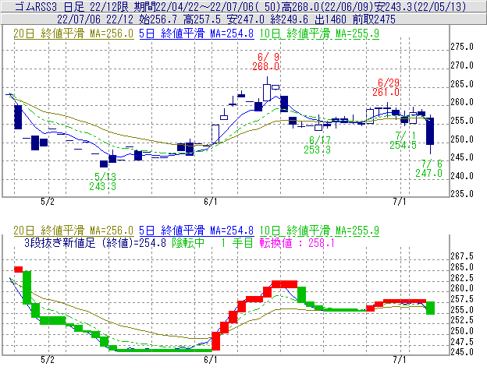Click the title text ゴムRSS3 日足 22/12限

(72, 6)
